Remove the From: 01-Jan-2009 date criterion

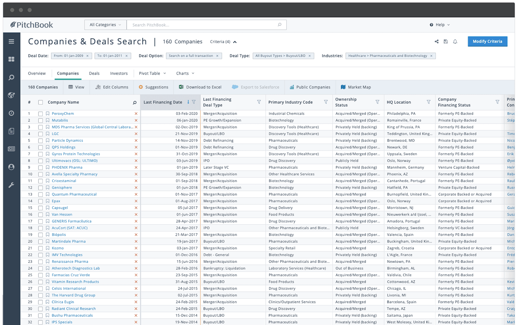pyautogui.click(x=87, y=56)
